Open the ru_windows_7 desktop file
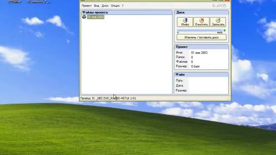Screen dimensions: 276x155 point(39,2)
